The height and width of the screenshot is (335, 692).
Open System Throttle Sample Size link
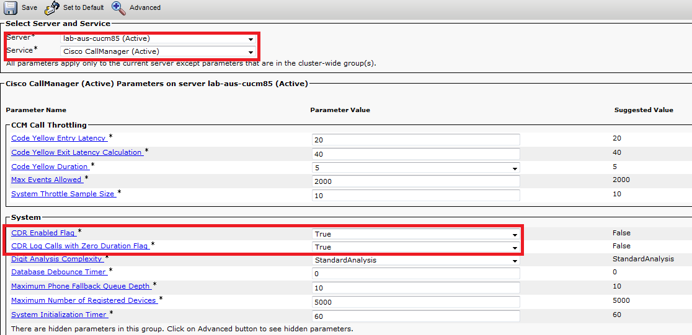[x=63, y=193]
